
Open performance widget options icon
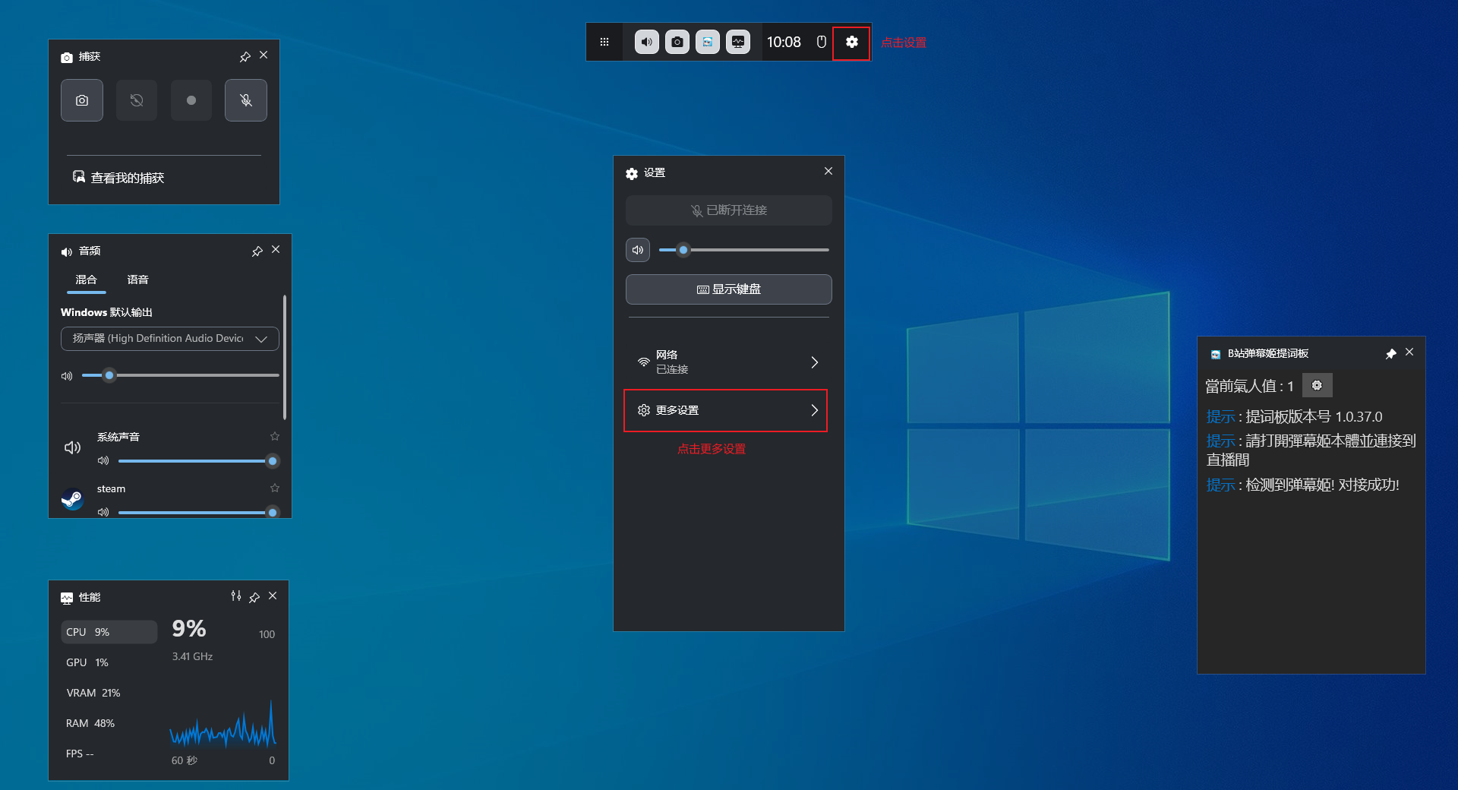[x=236, y=597]
